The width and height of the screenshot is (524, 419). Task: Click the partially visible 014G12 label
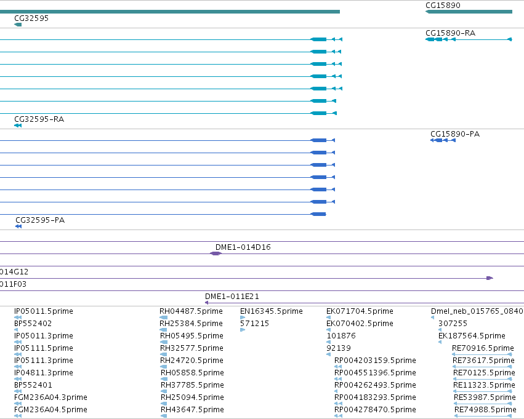[x=14, y=272]
